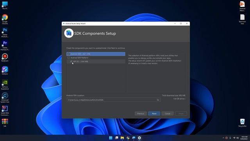The height and width of the screenshot is (141, 250).
Task: Select the GeForce Experience desktop icon
Action: (5, 85)
